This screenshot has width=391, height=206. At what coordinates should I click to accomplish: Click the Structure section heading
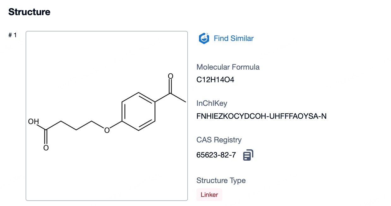click(x=29, y=12)
